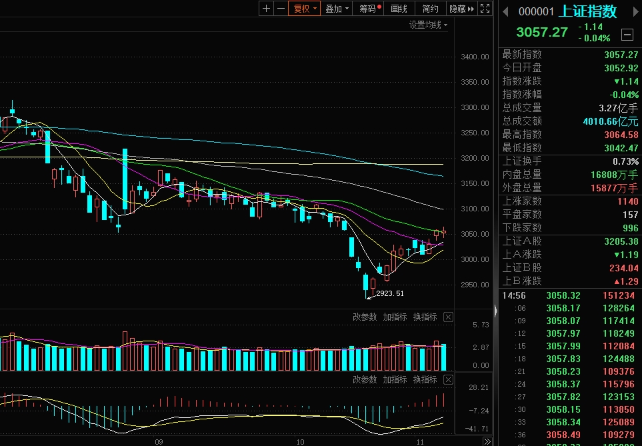Close the MACD indicator panel
642x446 pixels.
tap(448, 380)
